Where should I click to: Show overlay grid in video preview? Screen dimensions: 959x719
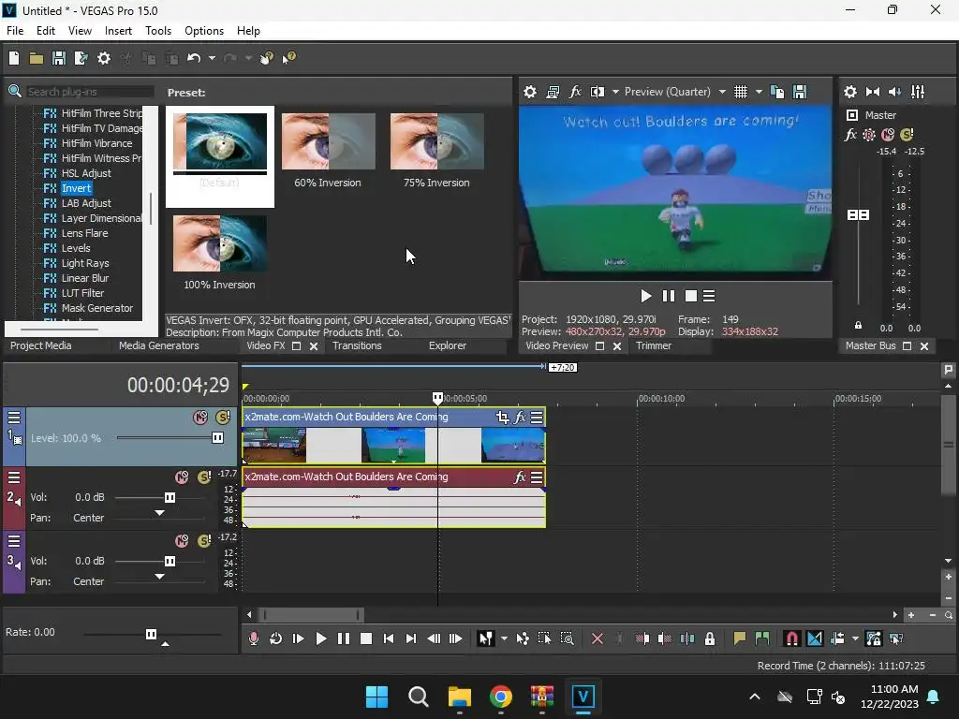pos(741,92)
